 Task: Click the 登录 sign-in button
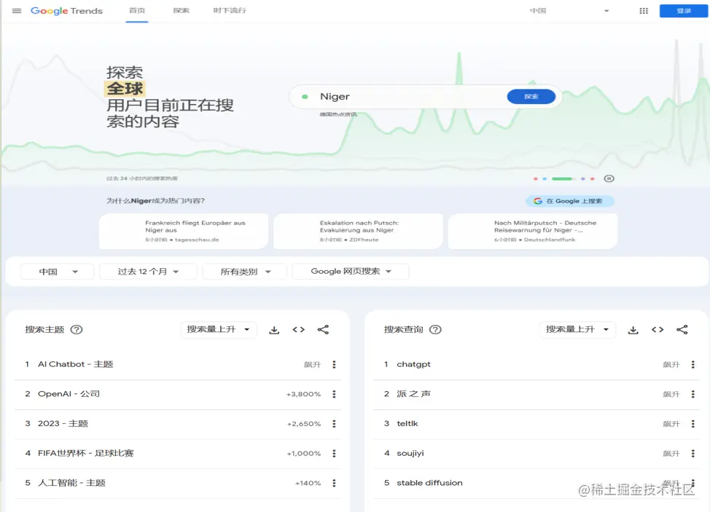(683, 11)
